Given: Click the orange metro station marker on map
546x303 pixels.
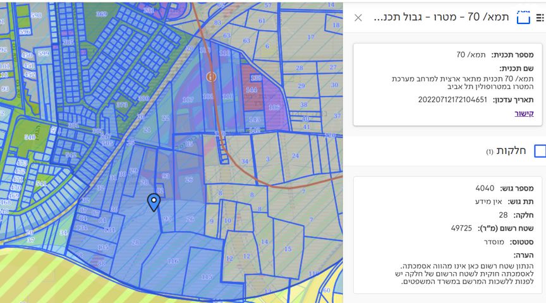Looking at the screenshot, I should [x=211, y=77].
